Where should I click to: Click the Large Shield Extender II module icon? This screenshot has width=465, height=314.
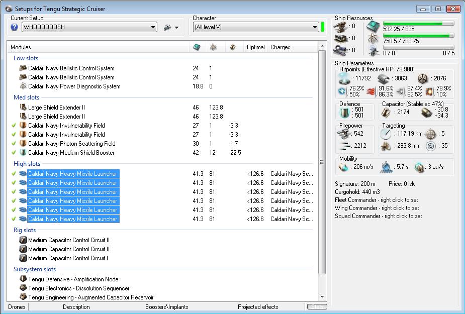(x=23, y=108)
